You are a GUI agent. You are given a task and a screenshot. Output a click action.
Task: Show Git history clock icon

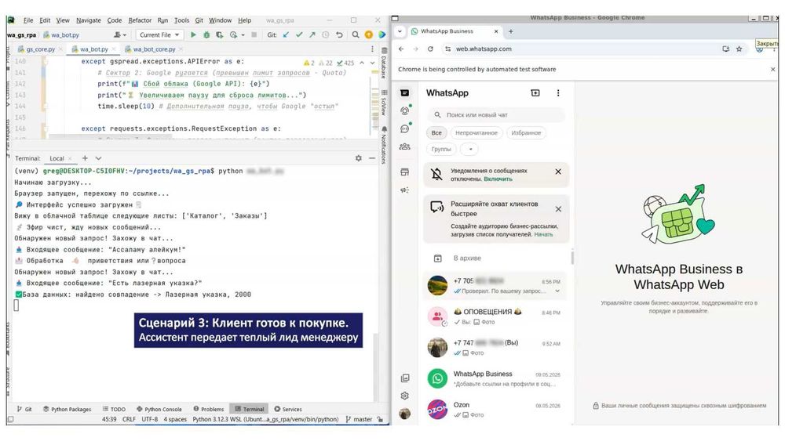[x=326, y=35]
